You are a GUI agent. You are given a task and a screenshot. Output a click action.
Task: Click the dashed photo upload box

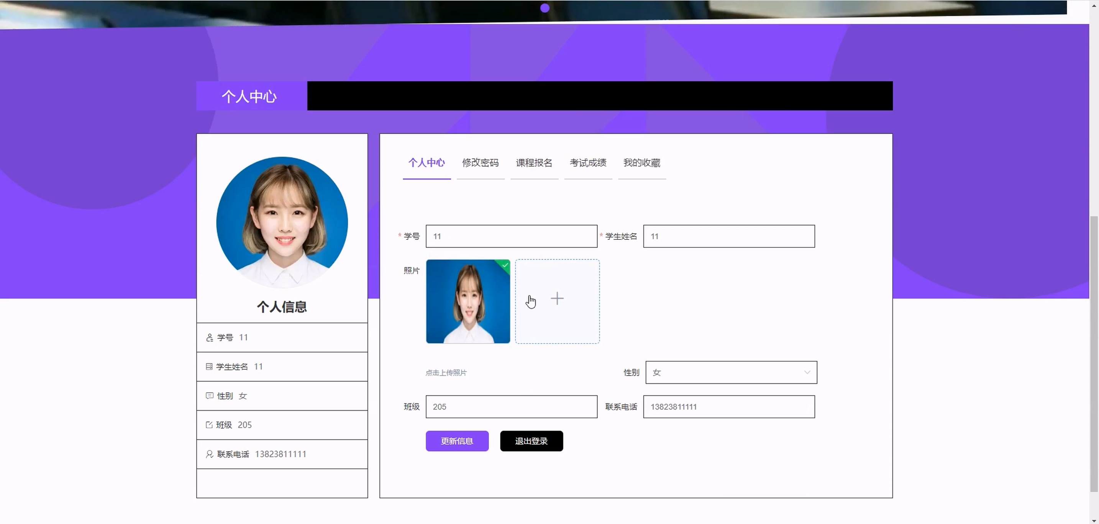(x=557, y=301)
